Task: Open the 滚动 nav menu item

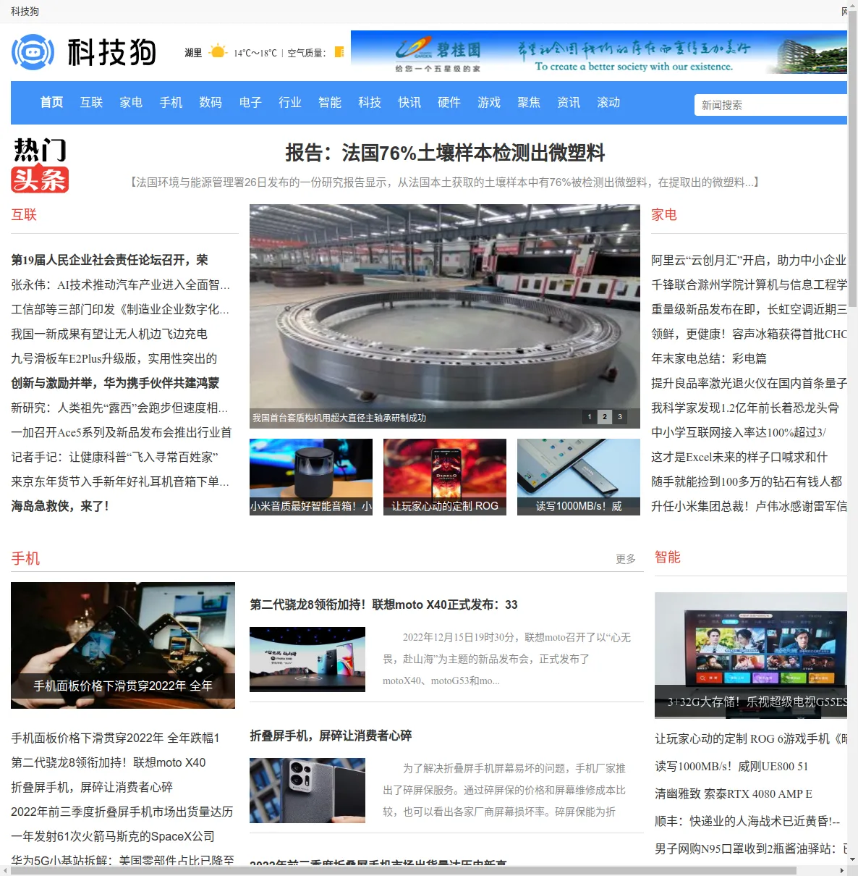Action: click(x=608, y=103)
